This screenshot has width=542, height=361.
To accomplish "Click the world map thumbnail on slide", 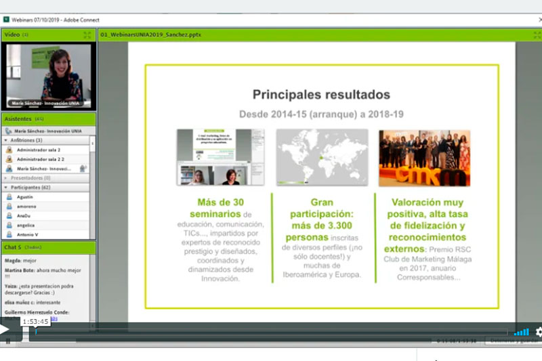I will (x=322, y=157).
